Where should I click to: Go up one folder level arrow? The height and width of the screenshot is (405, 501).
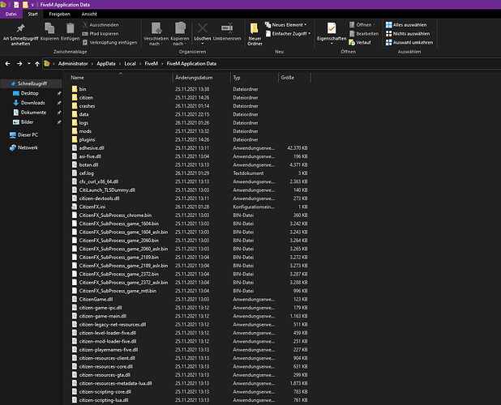[x=37, y=64]
